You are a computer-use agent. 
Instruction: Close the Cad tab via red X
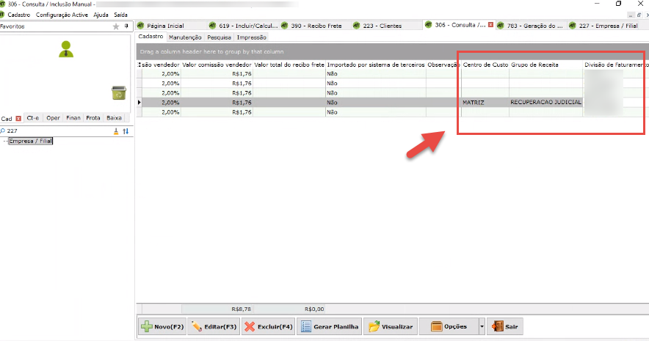pyautogui.click(x=18, y=117)
